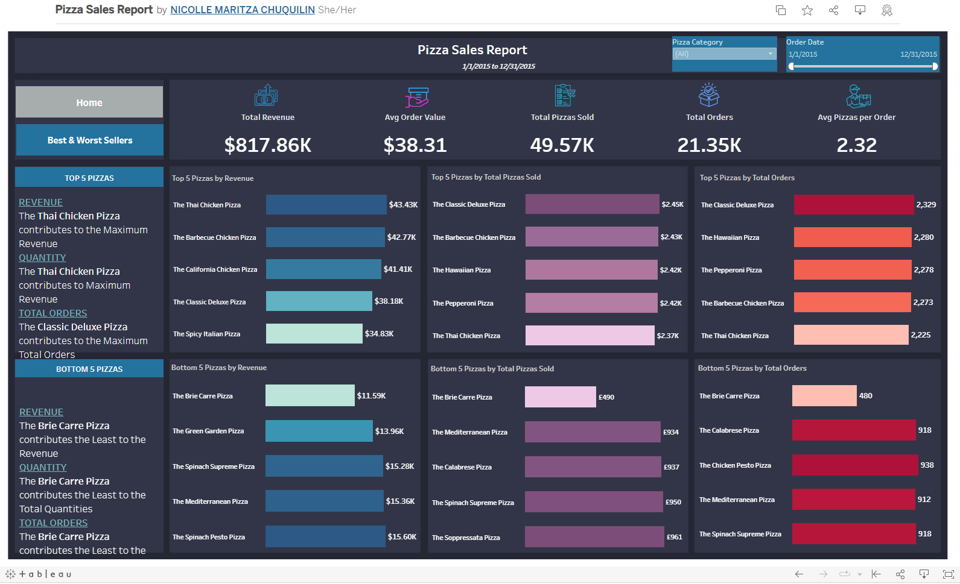The height and width of the screenshot is (584, 960).
Task: Click the REVENUE heading under Top 5 Pizzas
Action: click(x=40, y=203)
